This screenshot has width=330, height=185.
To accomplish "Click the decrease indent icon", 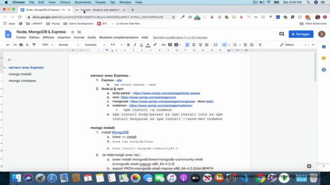I will click(245, 45).
